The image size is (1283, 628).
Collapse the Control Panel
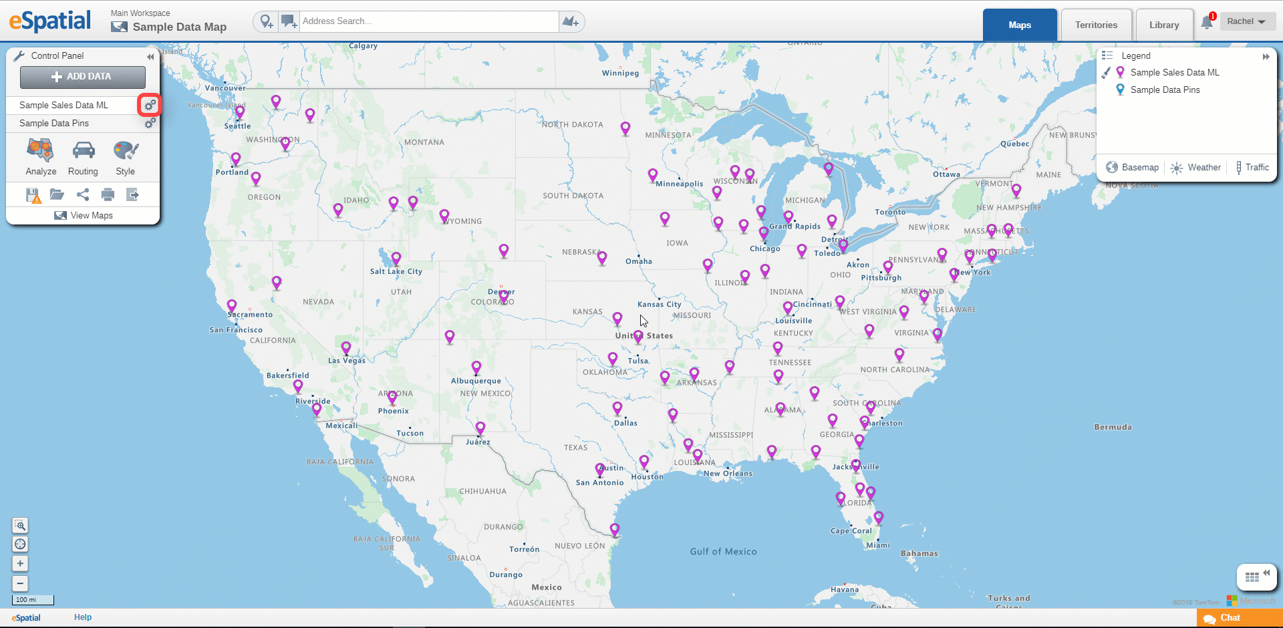click(150, 56)
